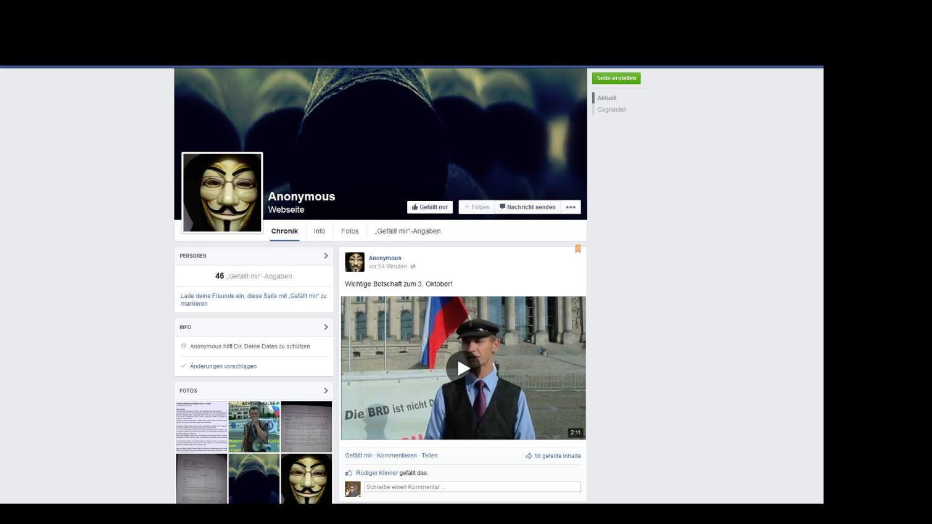Open the text document photo in Fotos top-left
The height and width of the screenshot is (524, 932).
[202, 427]
